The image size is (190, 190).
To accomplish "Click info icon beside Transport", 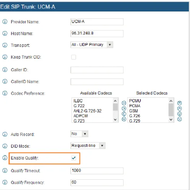I will [5, 45].
